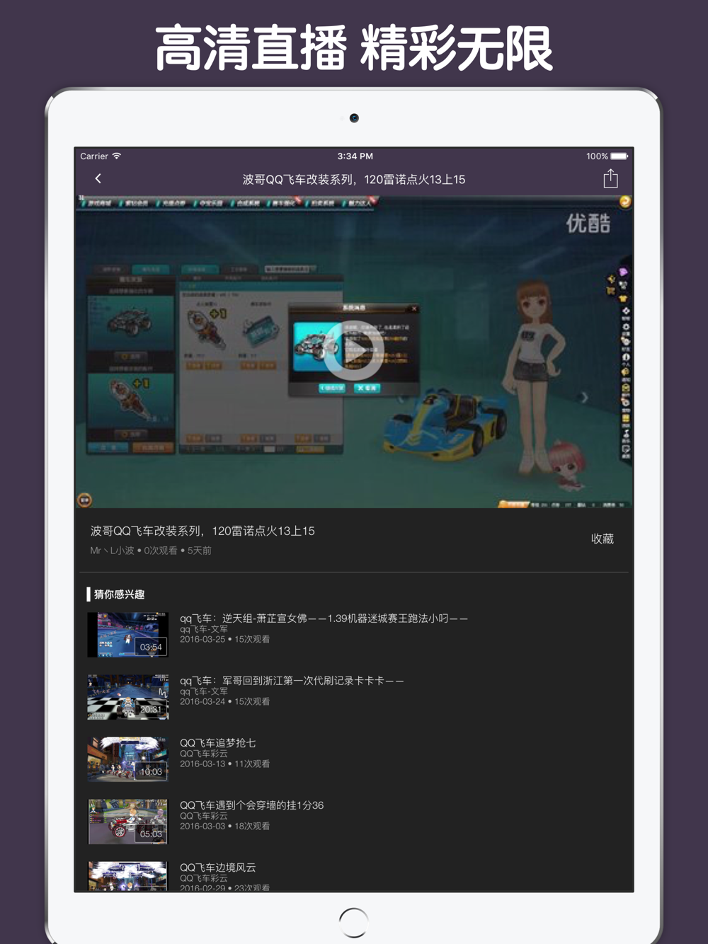Image resolution: width=708 pixels, height=944 pixels.
Task: Click the 2016-03-03 • 18次观看 info line
Action: click(224, 826)
